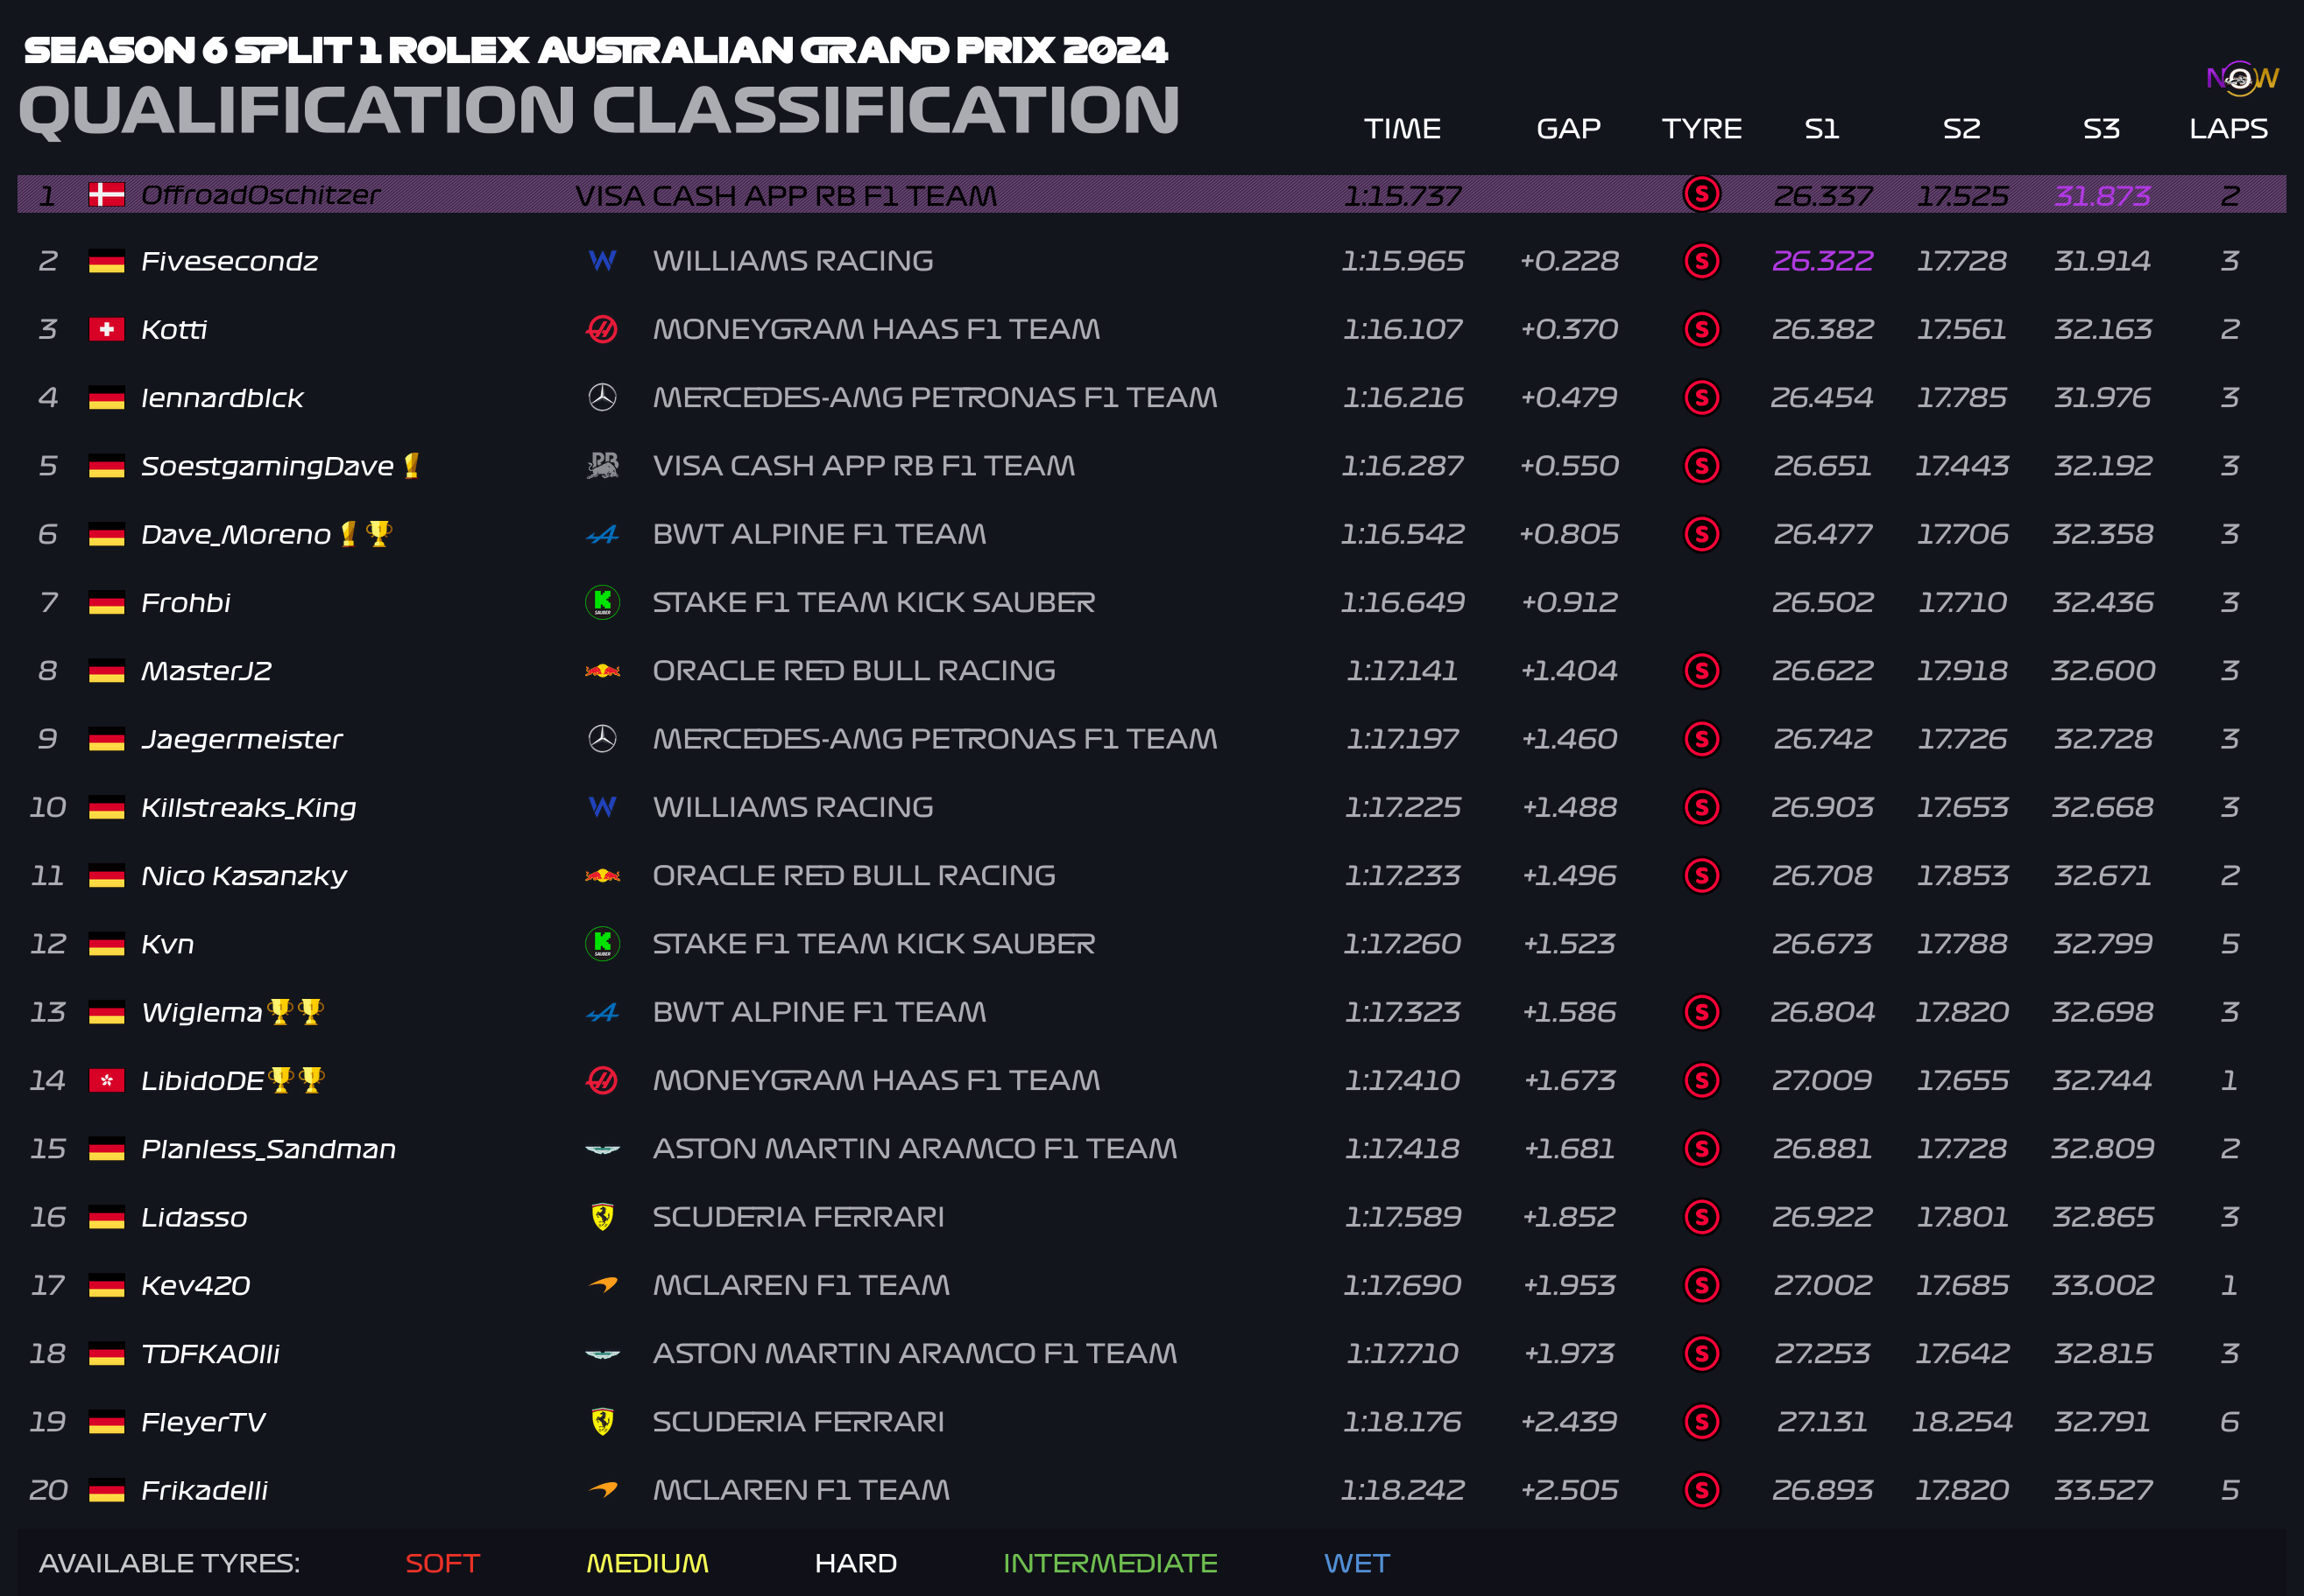The height and width of the screenshot is (1596, 2304).
Task: Click the INTERMEDIATE tyre legend label
Action: 1111,1563
